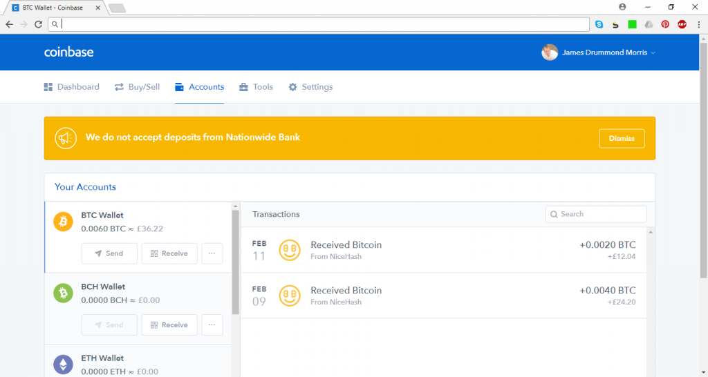Click the green BCH Wallet icon

click(x=63, y=293)
